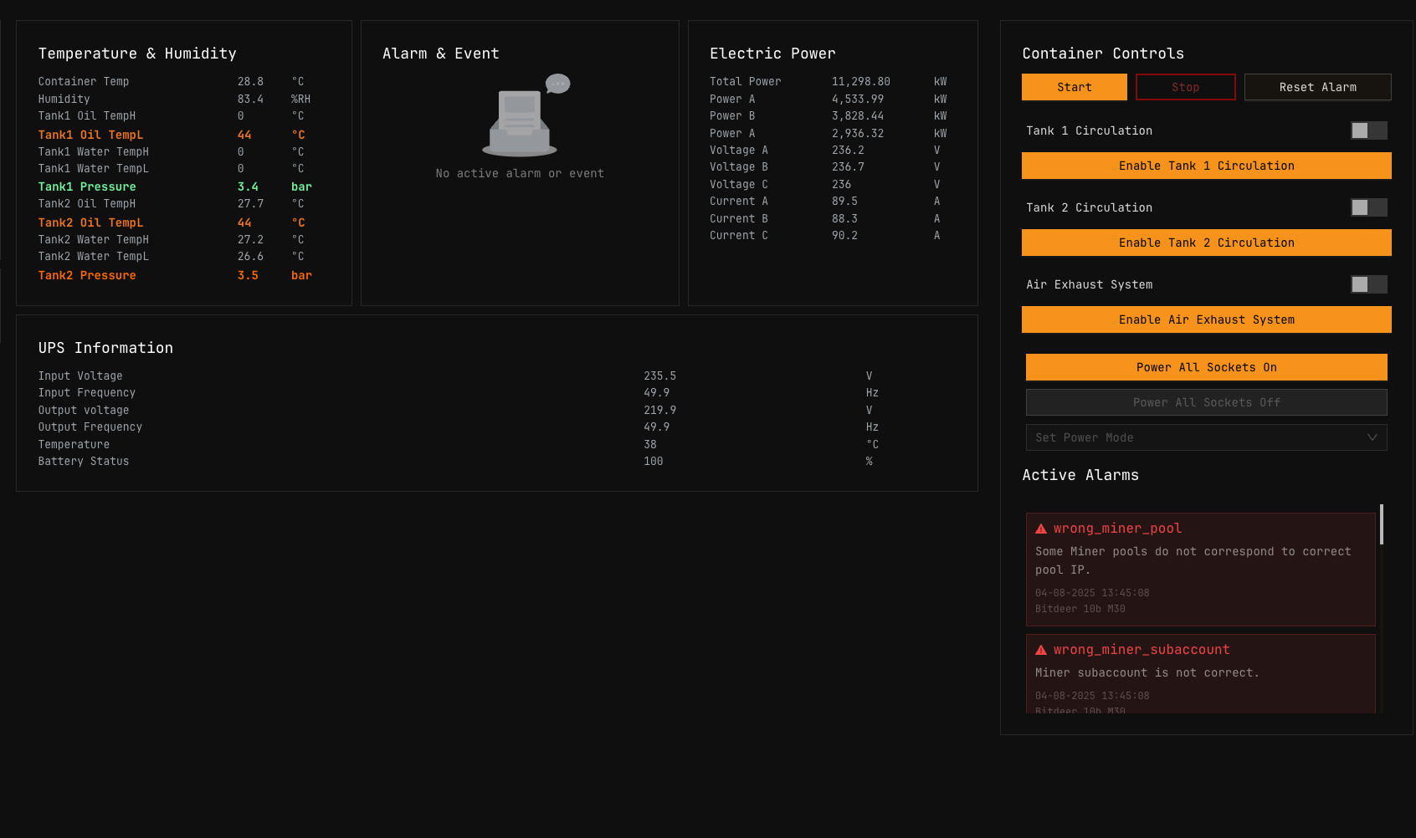Click the chevron arrow in Set Power Mode

point(1372,437)
